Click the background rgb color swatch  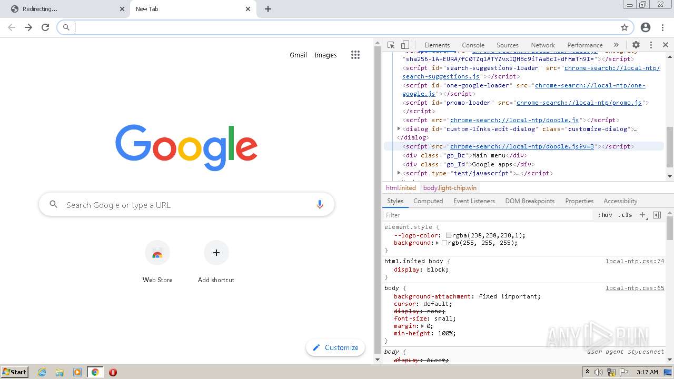pyautogui.click(x=444, y=243)
